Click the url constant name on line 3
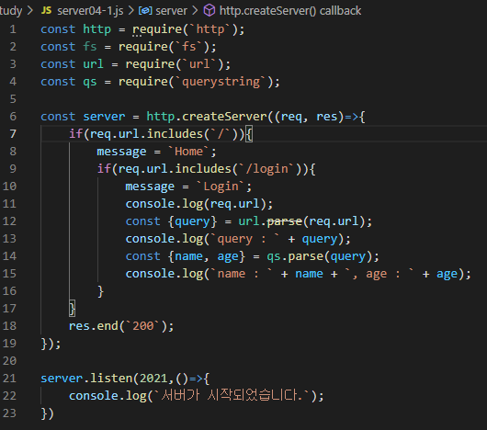This screenshot has width=487, height=430. point(93,64)
